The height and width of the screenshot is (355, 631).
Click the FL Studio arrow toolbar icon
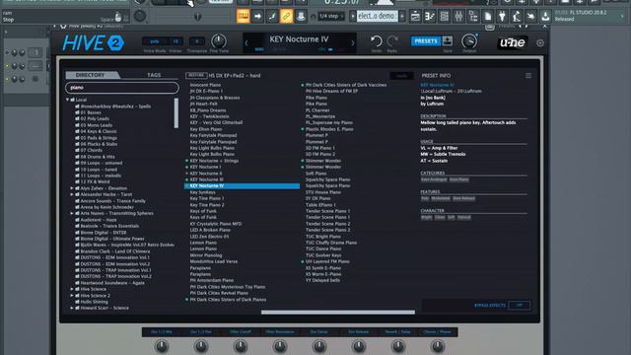click(x=257, y=17)
